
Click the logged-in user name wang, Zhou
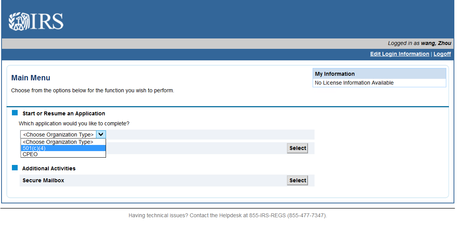coord(436,43)
